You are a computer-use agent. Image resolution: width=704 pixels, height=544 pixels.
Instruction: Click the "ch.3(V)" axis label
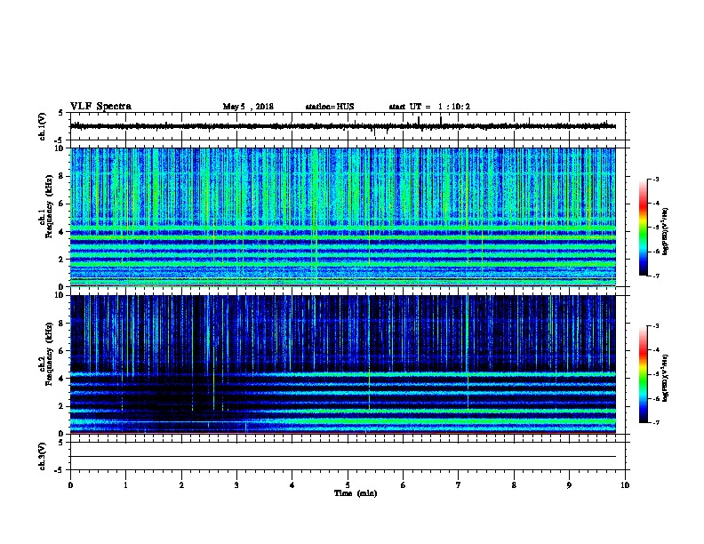[x=43, y=456]
